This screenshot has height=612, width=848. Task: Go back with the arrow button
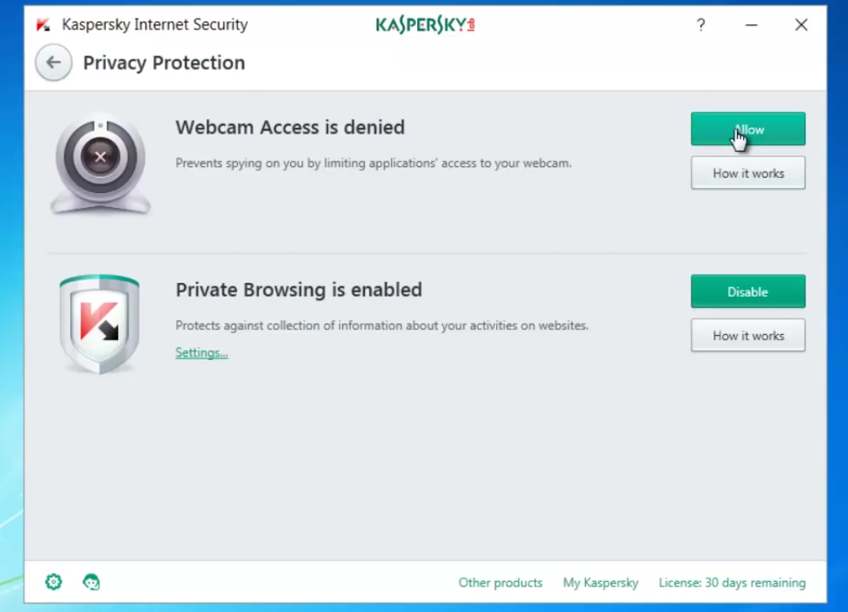point(54,63)
